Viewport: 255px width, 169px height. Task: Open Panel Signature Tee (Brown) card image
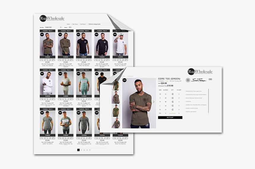66,83
